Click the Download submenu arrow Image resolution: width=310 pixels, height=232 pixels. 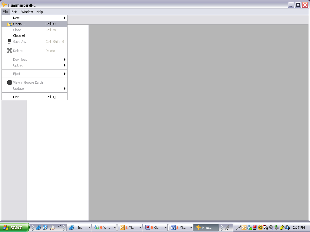click(x=65, y=60)
